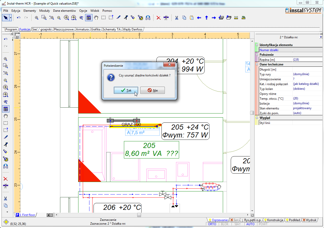The image size is (324, 228).
Task: Click the scissors cut icon in top toolbar
Action: tap(176, 18)
